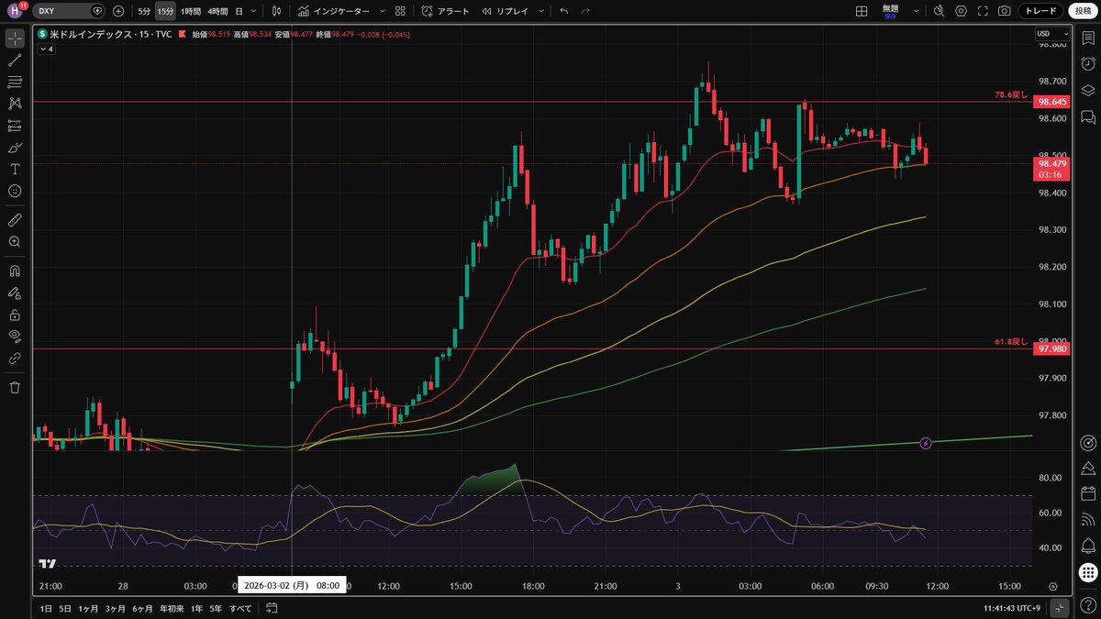Take a chart snapshot with camera
1101x619 pixels.
pos(1005,11)
